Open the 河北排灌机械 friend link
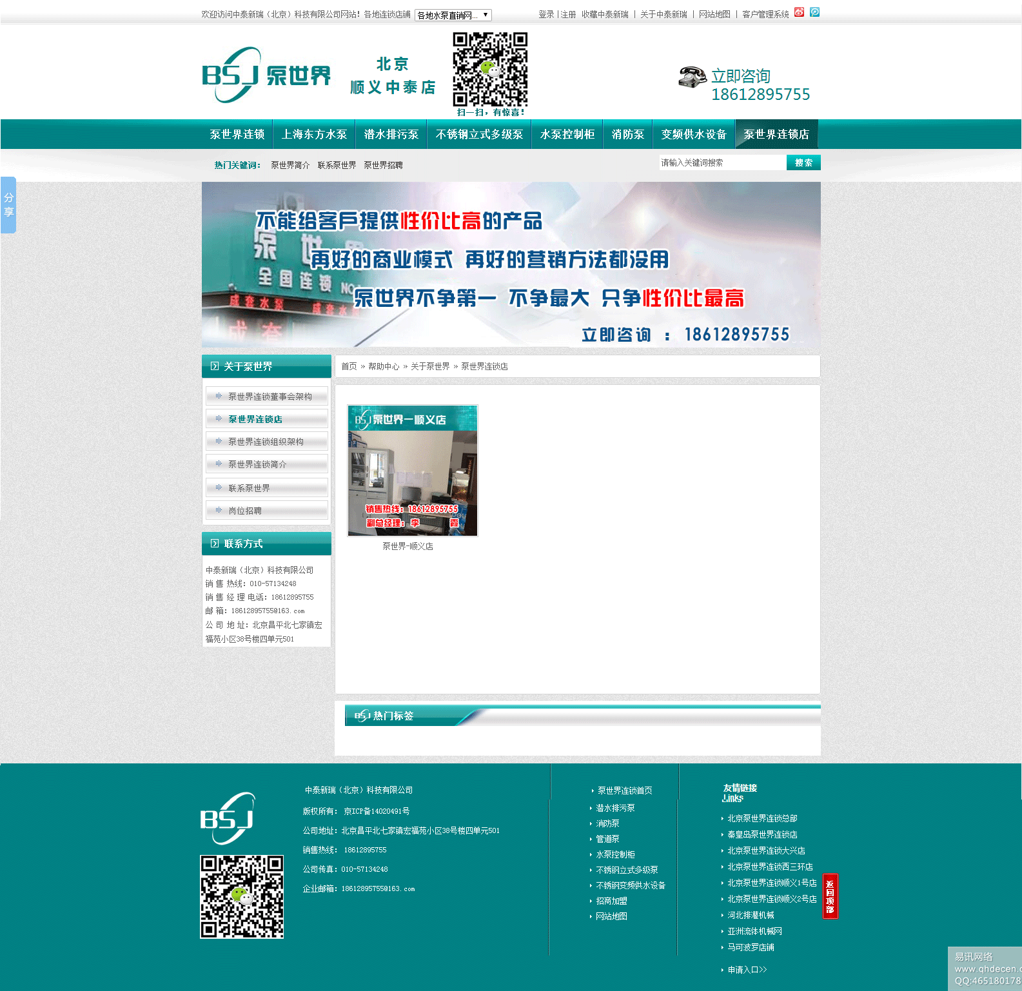Screen dimensions: 1022x991 click(751, 915)
